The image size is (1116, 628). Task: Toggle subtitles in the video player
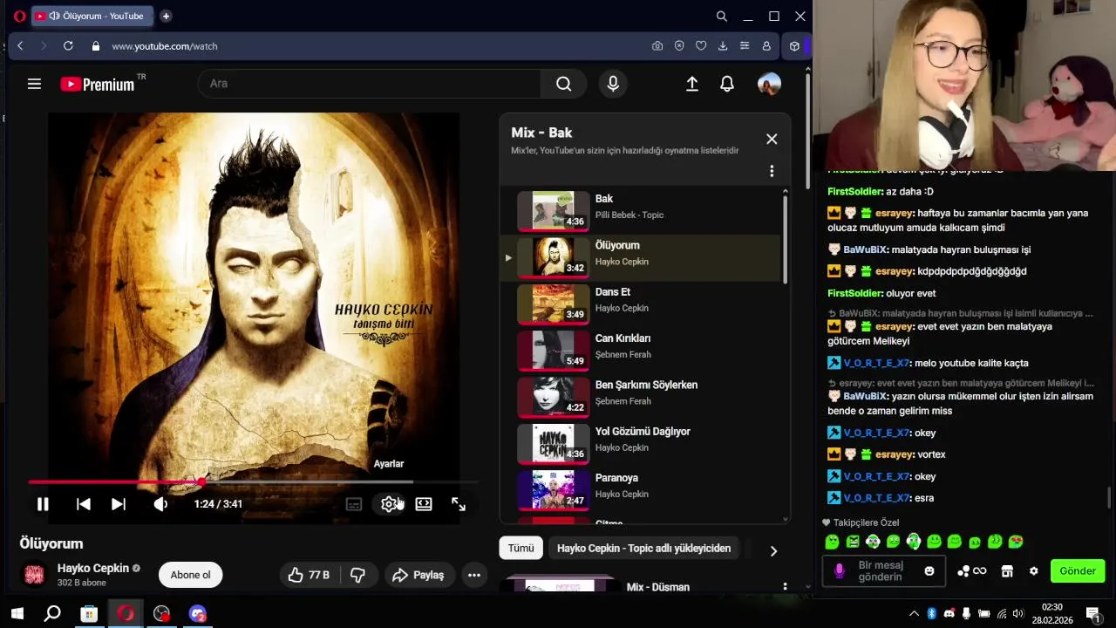(354, 504)
